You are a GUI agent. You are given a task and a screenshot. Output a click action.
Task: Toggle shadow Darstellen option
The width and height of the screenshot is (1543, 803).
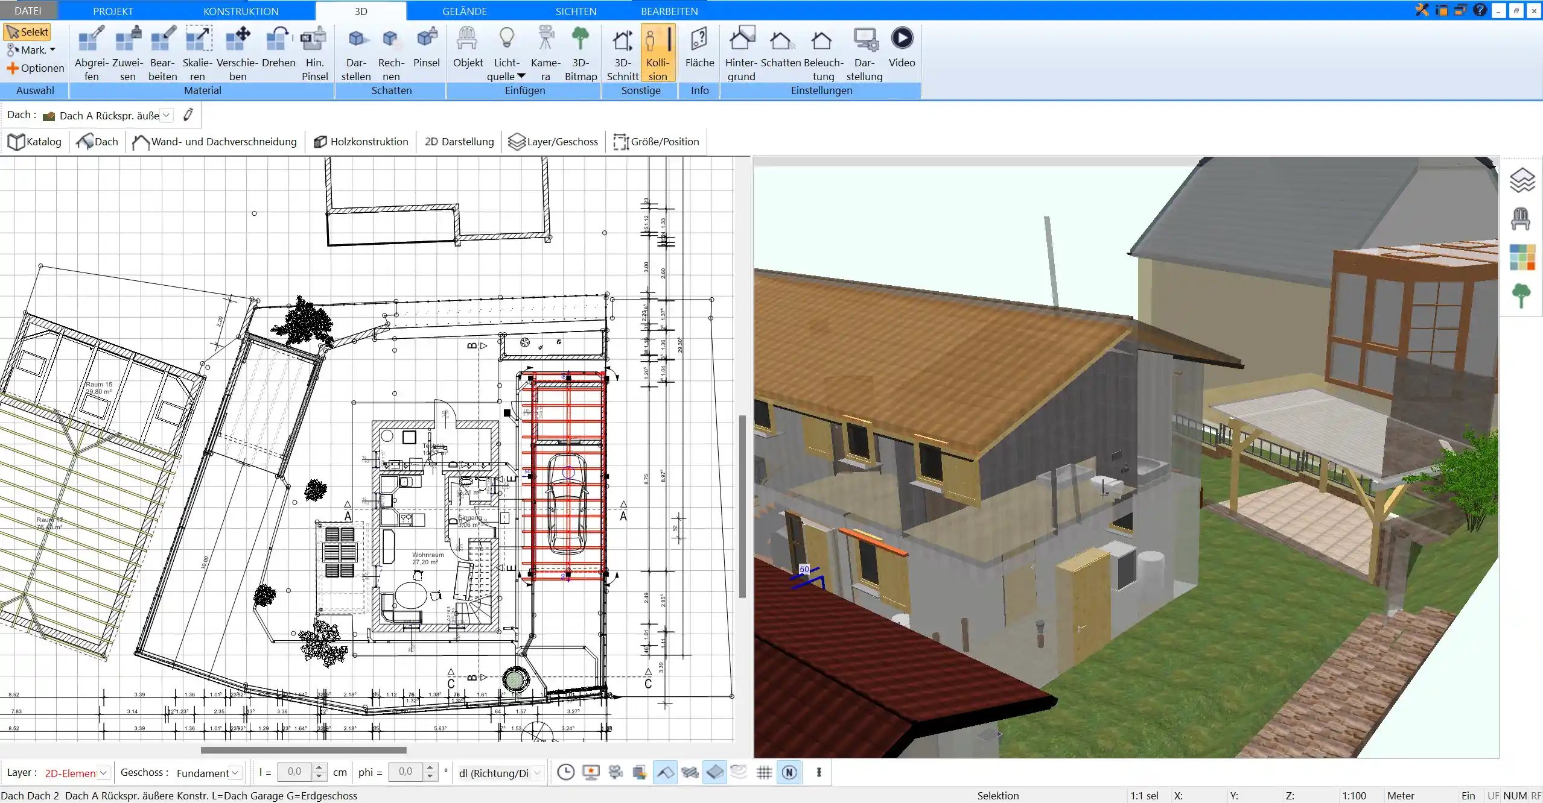[356, 53]
